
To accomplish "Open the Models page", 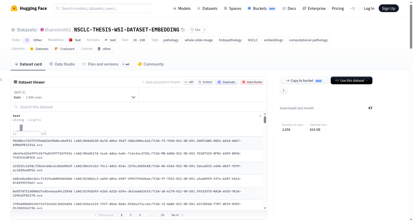I will [182, 8].
